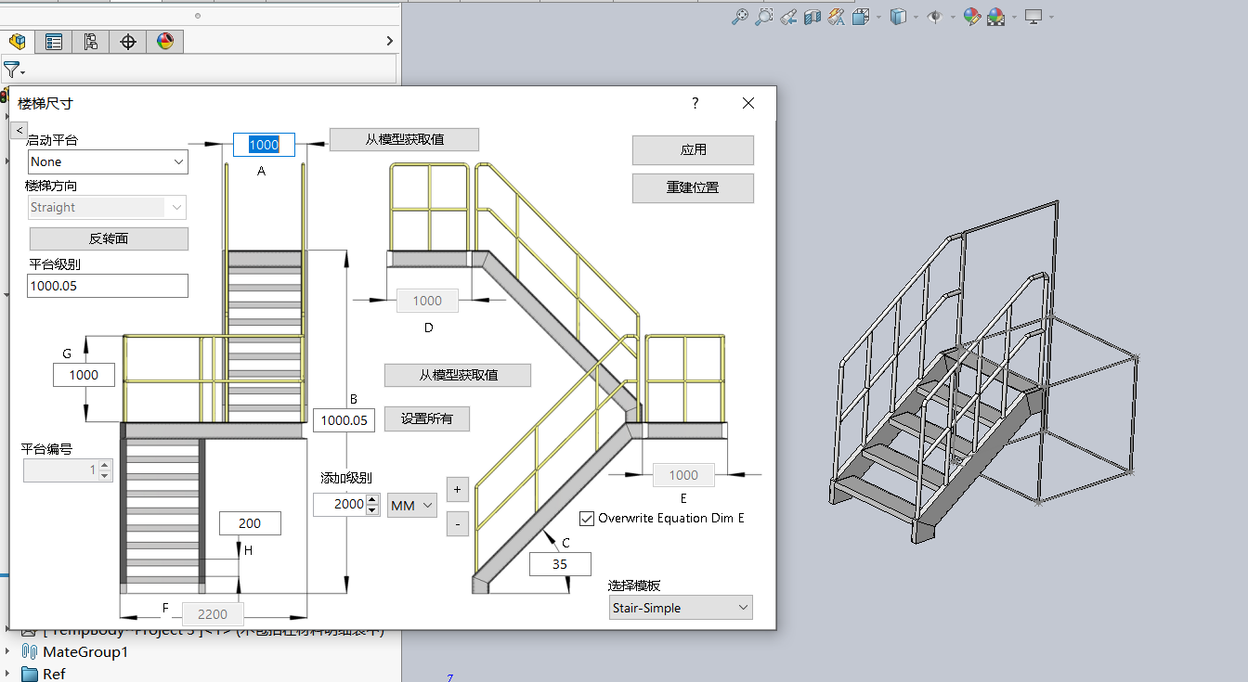The height and width of the screenshot is (682, 1248).
Task: Click the top 从模型获取值 button near A
Action: [404, 139]
